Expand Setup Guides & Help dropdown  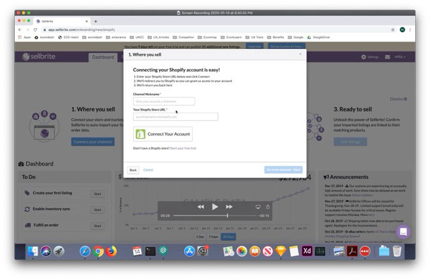tap(286, 46)
